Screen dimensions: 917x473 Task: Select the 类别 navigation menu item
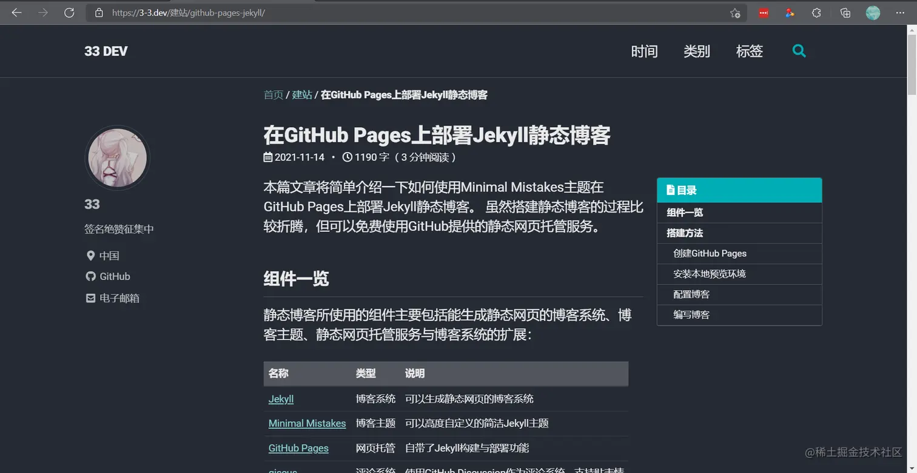(x=696, y=51)
